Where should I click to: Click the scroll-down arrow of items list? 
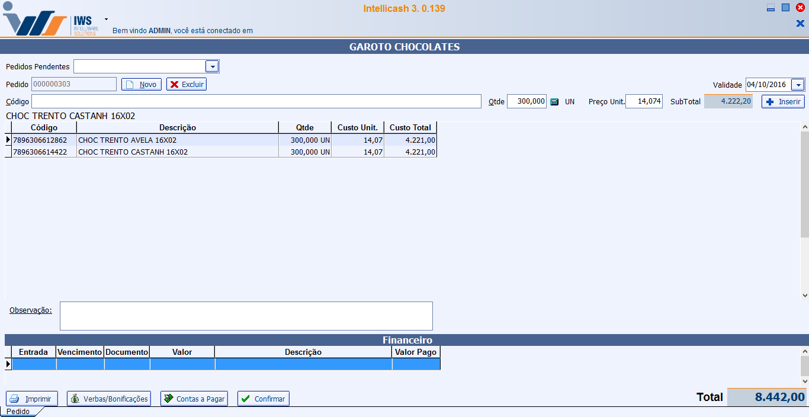805,295
